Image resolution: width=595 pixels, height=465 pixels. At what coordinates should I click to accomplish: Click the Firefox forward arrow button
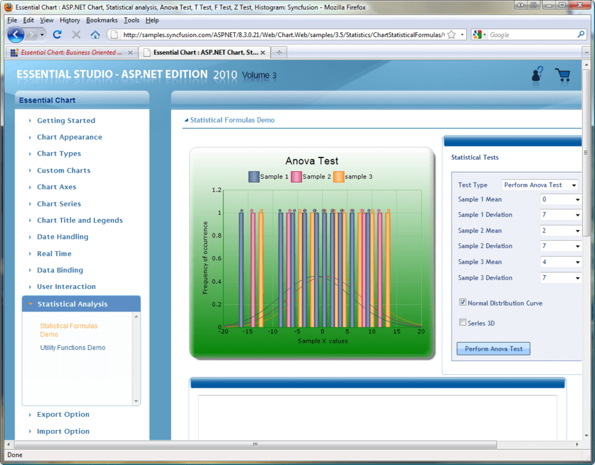click(32, 35)
